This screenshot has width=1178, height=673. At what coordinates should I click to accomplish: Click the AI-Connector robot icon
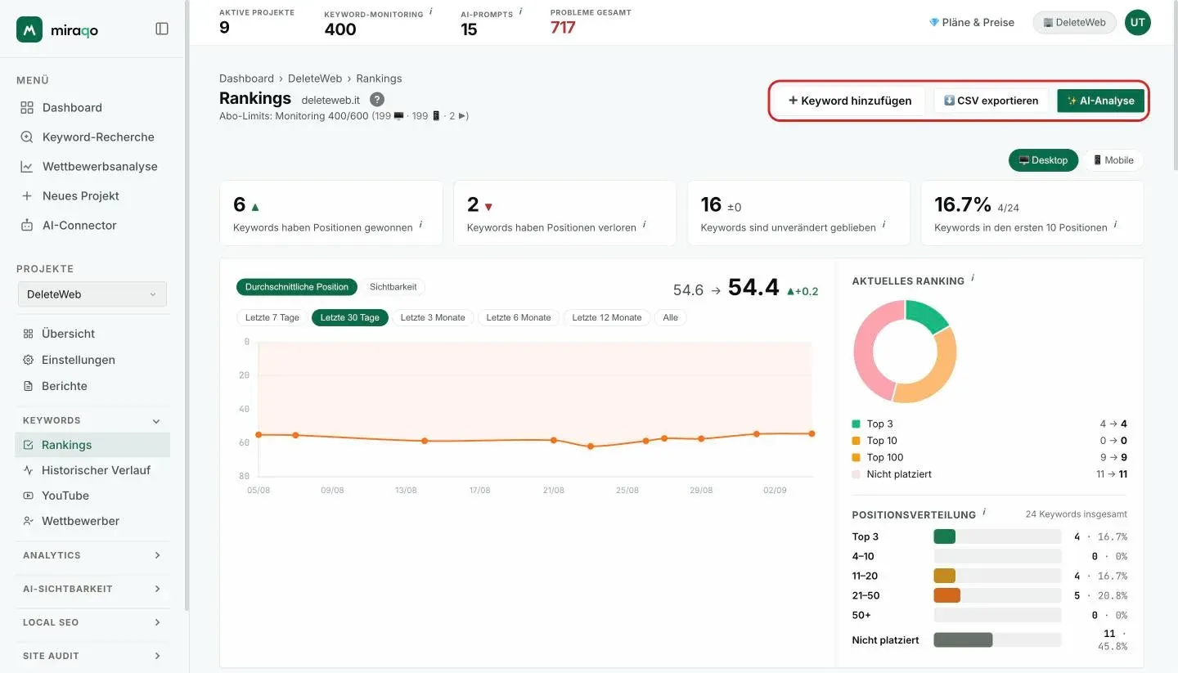27,225
